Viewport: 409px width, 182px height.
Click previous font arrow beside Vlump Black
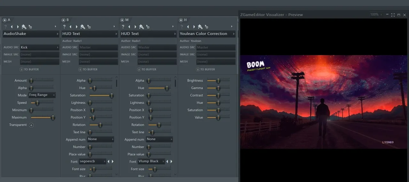point(167,162)
